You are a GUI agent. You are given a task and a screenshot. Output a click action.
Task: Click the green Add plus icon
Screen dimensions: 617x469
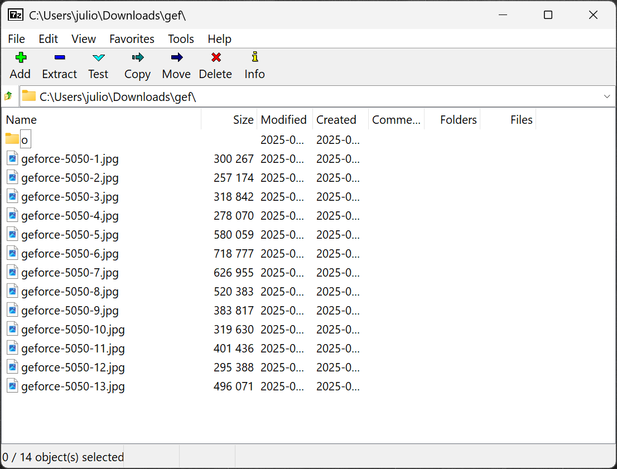click(21, 57)
